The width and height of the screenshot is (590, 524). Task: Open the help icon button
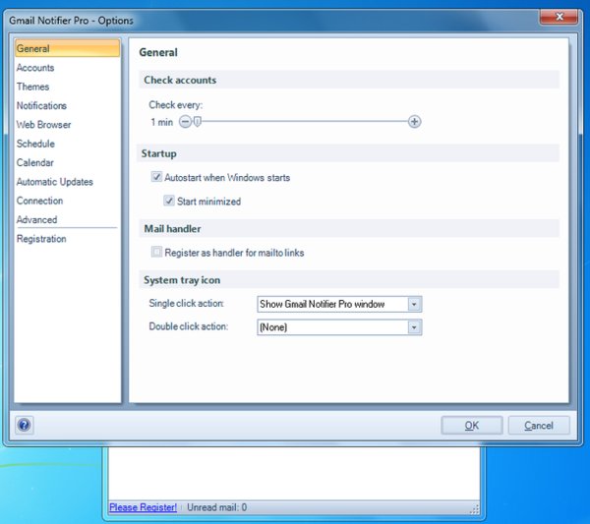point(24,425)
